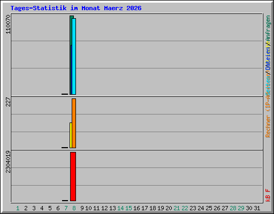Click the red KB bar for day 8

[x=73, y=177]
